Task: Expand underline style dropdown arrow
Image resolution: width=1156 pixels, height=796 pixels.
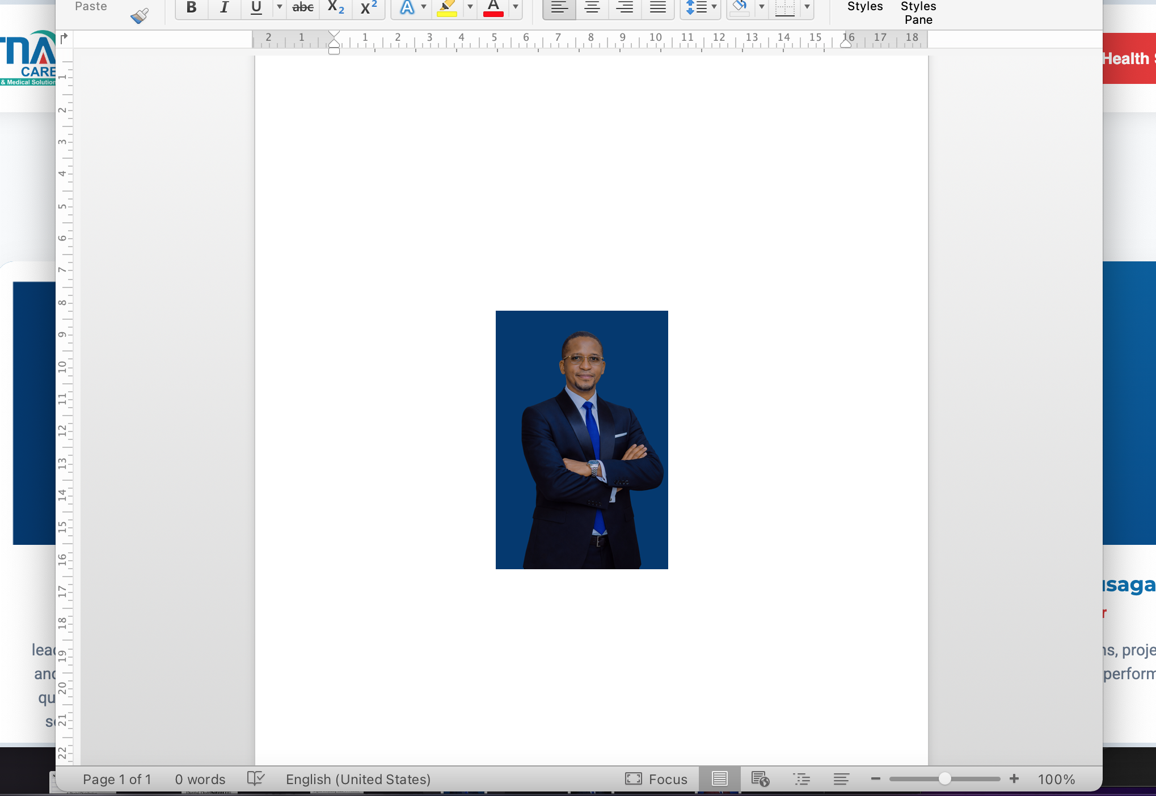Action: [x=279, y=7]
